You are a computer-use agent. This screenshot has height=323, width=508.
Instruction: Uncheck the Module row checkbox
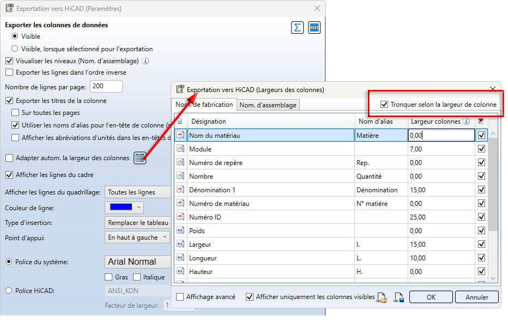[x=481, y=149]
